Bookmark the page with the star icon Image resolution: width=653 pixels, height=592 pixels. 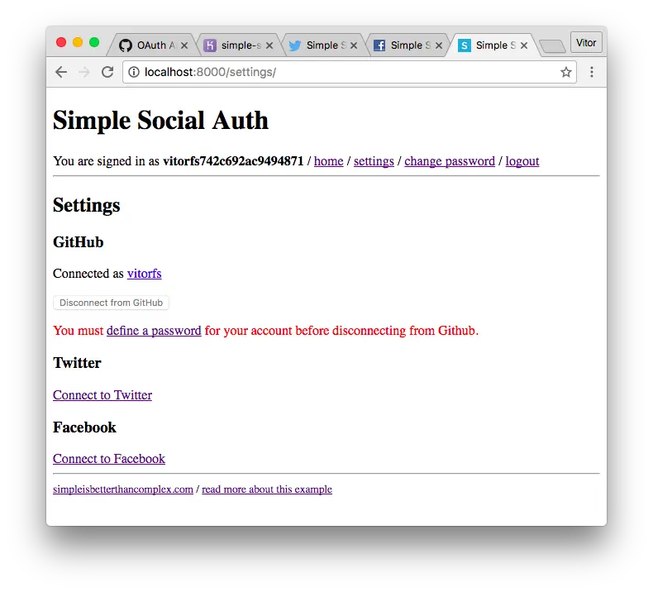[565, 72]
